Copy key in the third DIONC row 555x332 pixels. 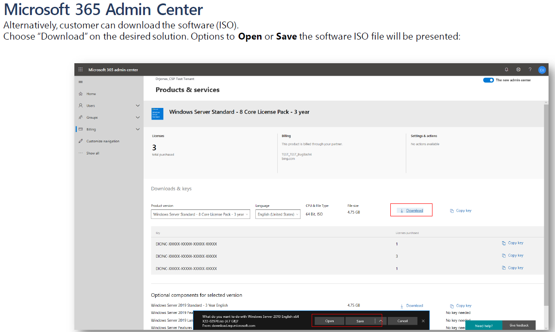[512, 268]
